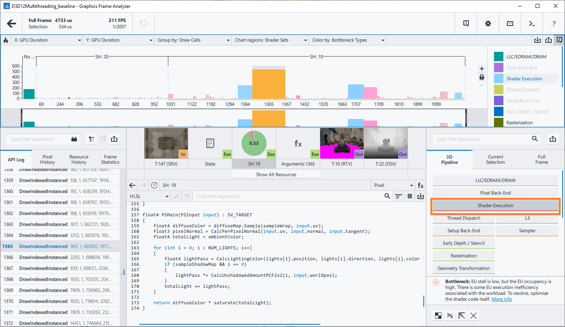Click the Show All Resources button

click(x=276, y=174)
